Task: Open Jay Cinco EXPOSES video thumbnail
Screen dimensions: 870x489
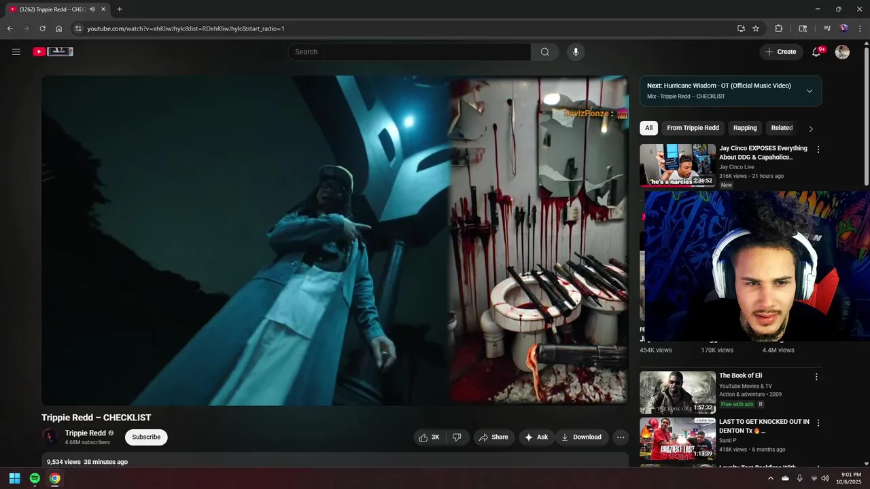Action: click(678, 165)
